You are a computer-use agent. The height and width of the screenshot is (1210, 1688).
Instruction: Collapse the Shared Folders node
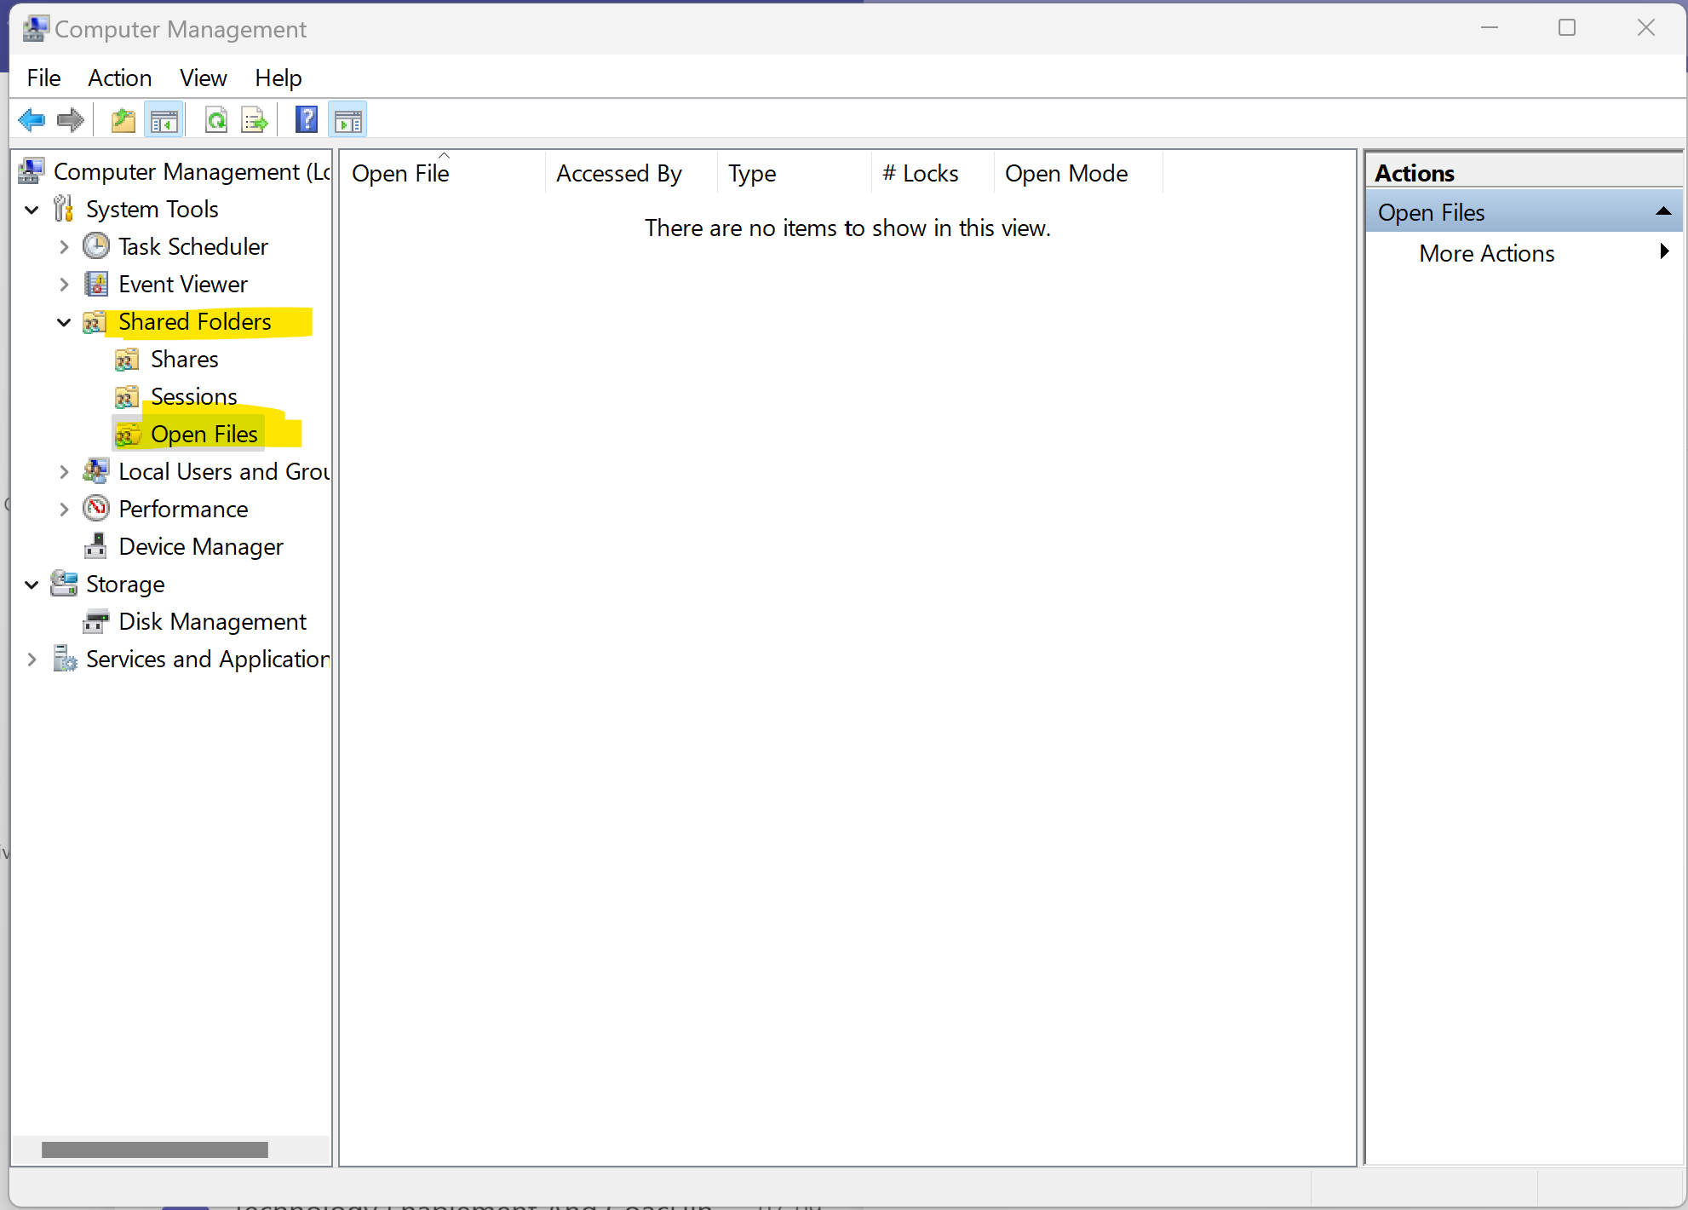click(x=63, y=322)
